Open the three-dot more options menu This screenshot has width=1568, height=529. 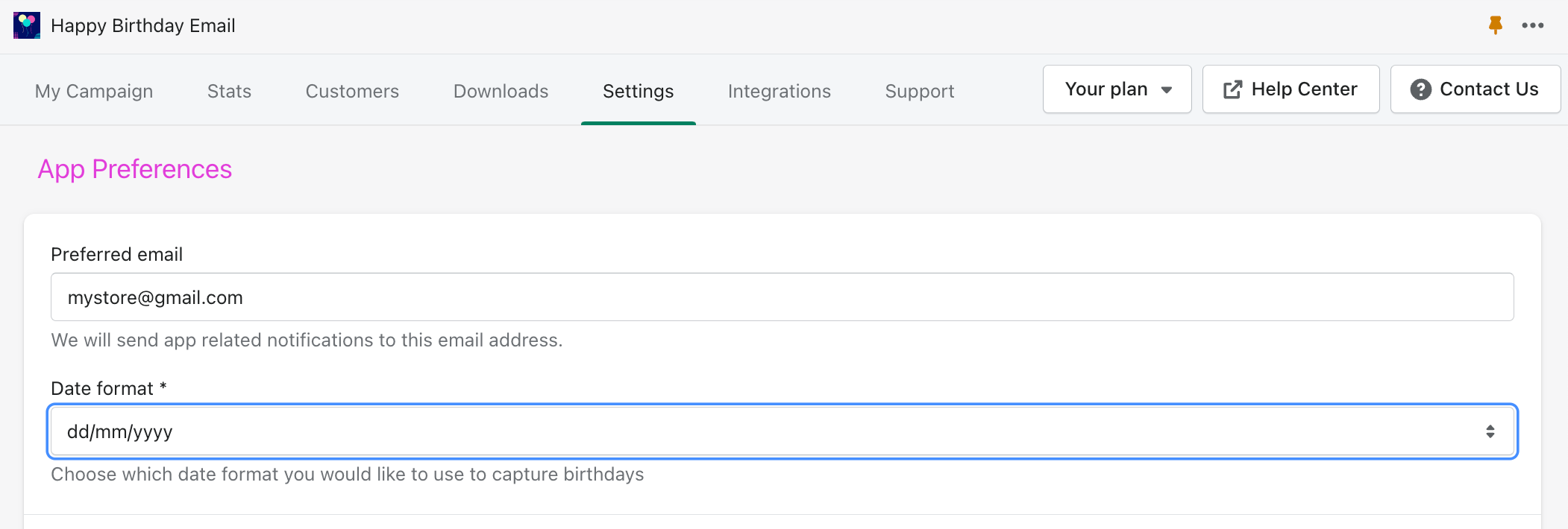coord(1532,25)
